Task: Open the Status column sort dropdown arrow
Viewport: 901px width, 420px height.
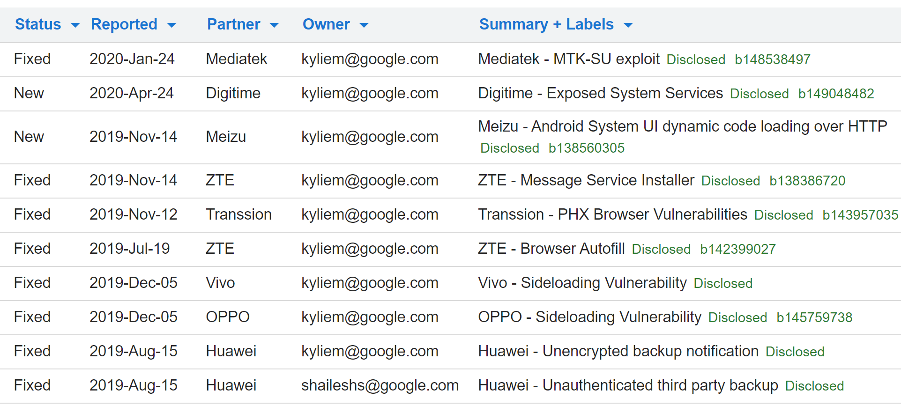Action: tap(75, 25)
